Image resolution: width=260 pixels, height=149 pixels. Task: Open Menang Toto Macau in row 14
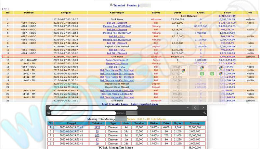tap(117, 63)
